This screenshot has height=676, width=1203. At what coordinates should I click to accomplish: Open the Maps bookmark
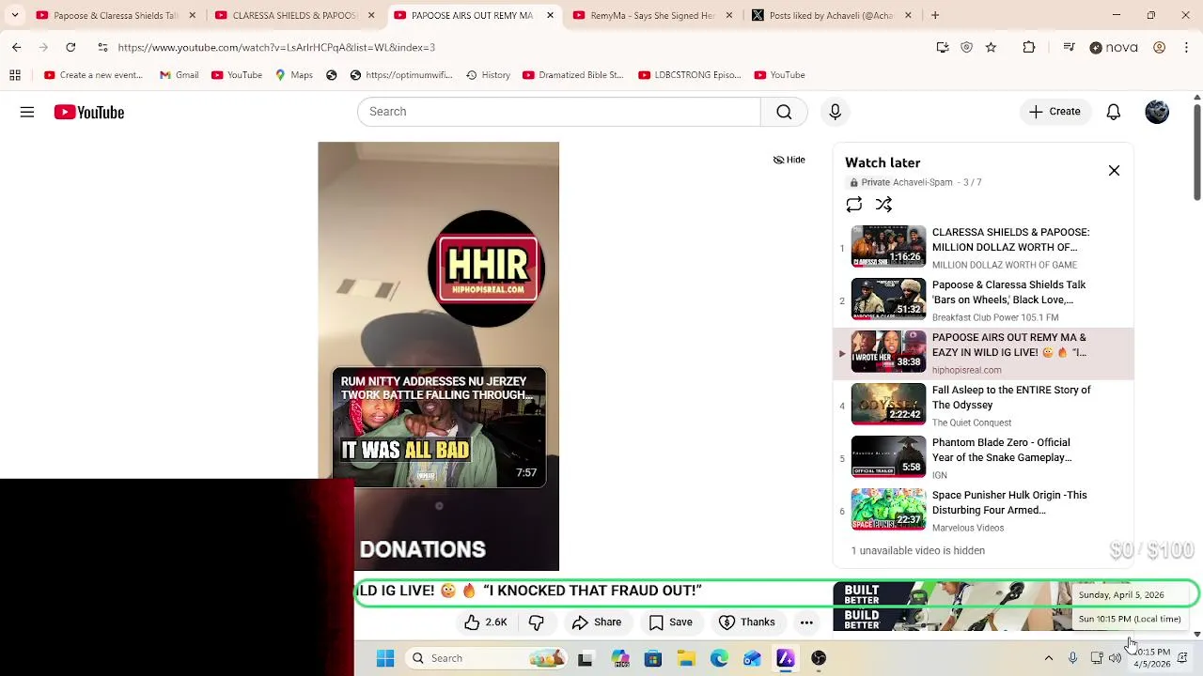point(293,75)
